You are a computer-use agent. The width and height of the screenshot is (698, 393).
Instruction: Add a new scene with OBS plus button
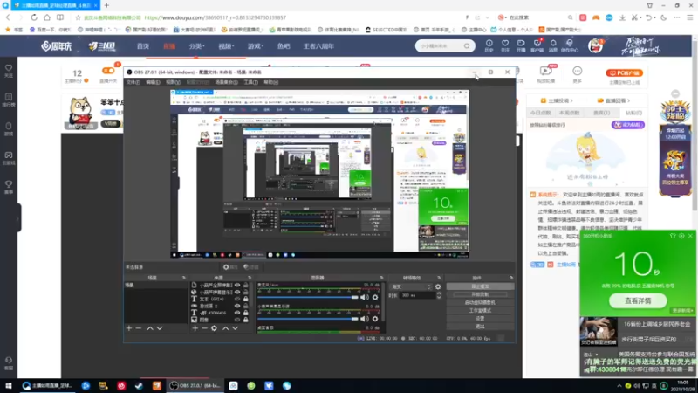129,328
